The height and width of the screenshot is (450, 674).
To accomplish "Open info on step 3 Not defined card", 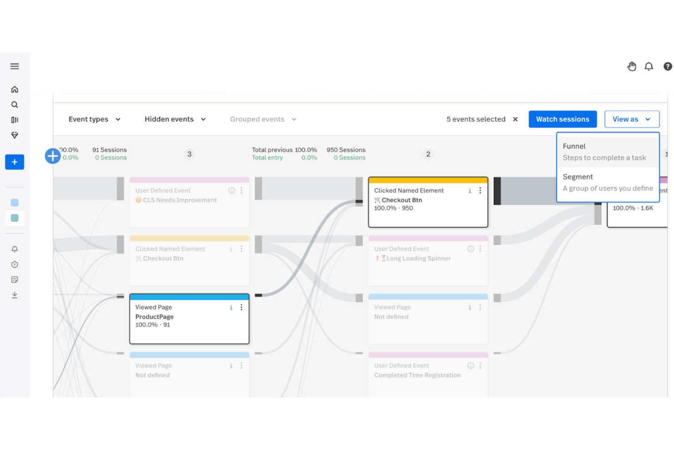I will coord(231,366).
